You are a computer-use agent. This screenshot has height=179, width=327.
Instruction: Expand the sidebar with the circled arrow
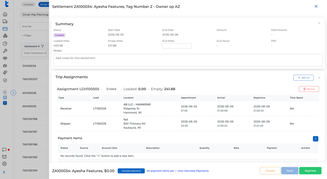pyautogui.click(x=13, y=92)
